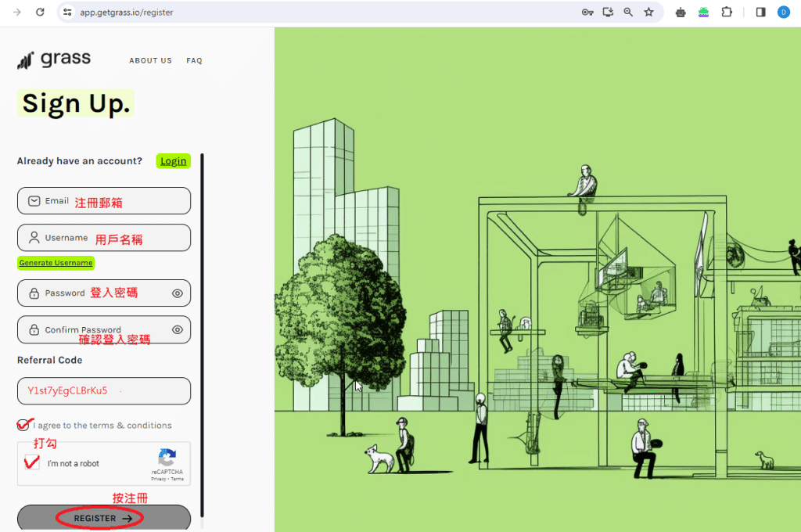This screenshot has width=801, height=532.
Task: Open site information icon in address bar
Action: (x=67, y=13)
